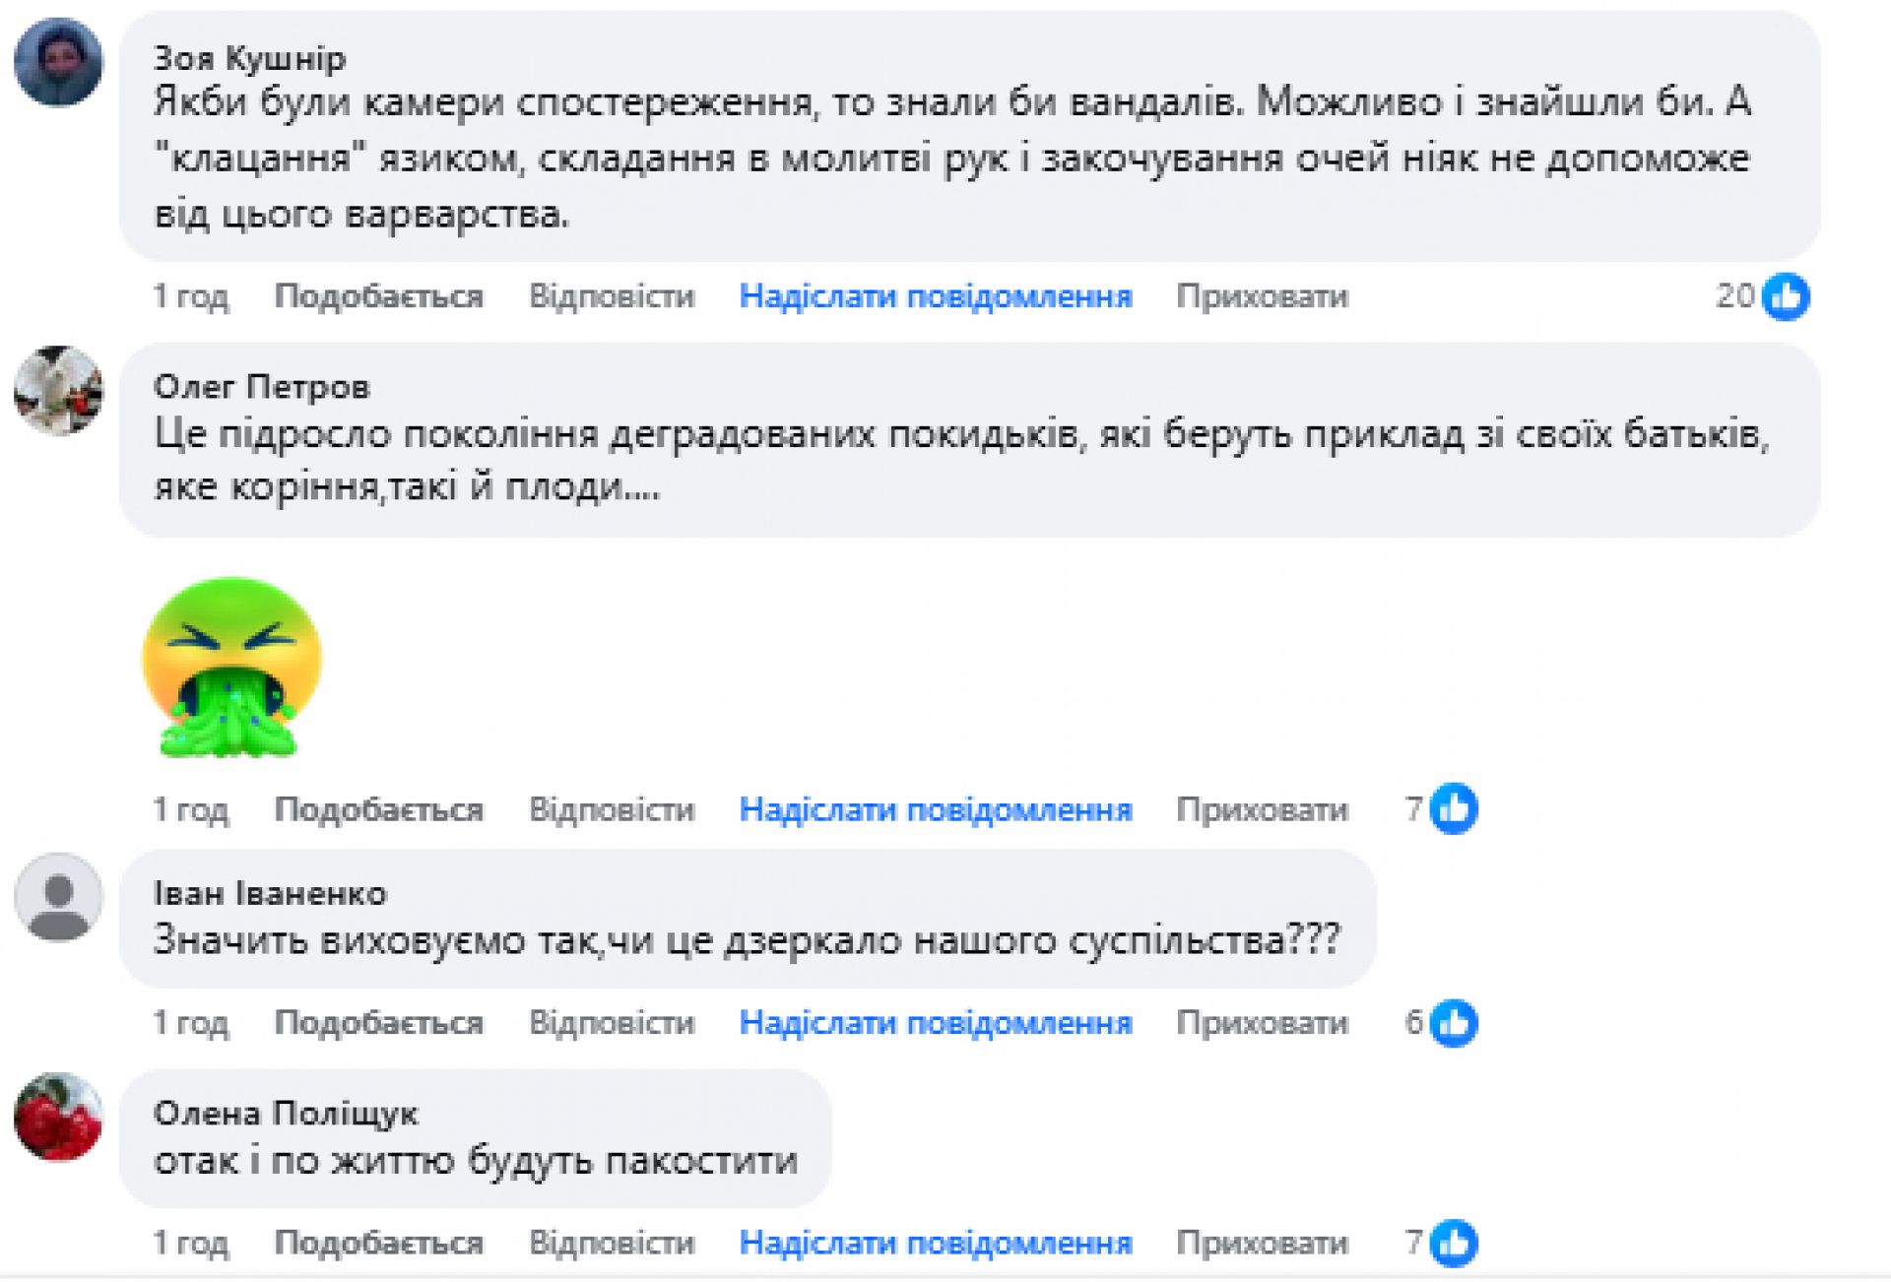Open Олена Поліщук's avatar photo
Image resolution: width=1891 pixels, height=1282 pixels.
[x=58, y=1117]
